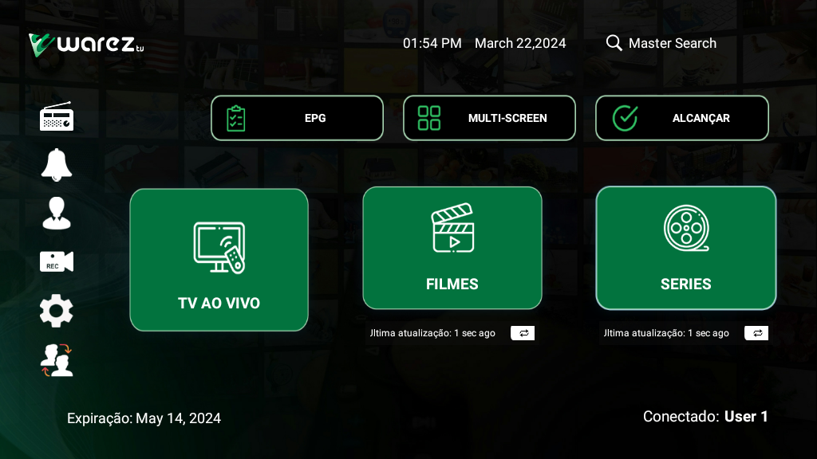Open the Multi-Screen button
This screenshot has height=459, width=817.
pos(489,118)
